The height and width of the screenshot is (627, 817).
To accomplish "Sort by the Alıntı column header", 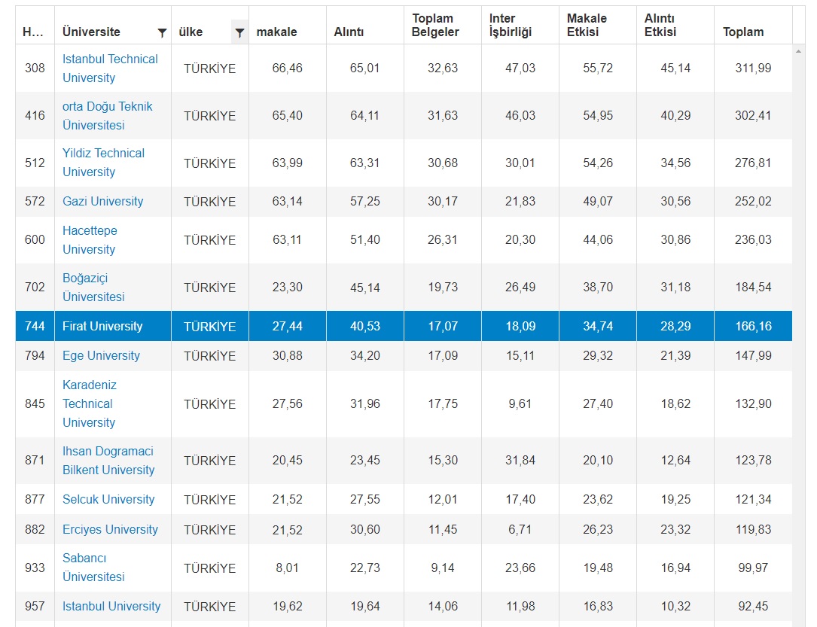I will [349, 32].
